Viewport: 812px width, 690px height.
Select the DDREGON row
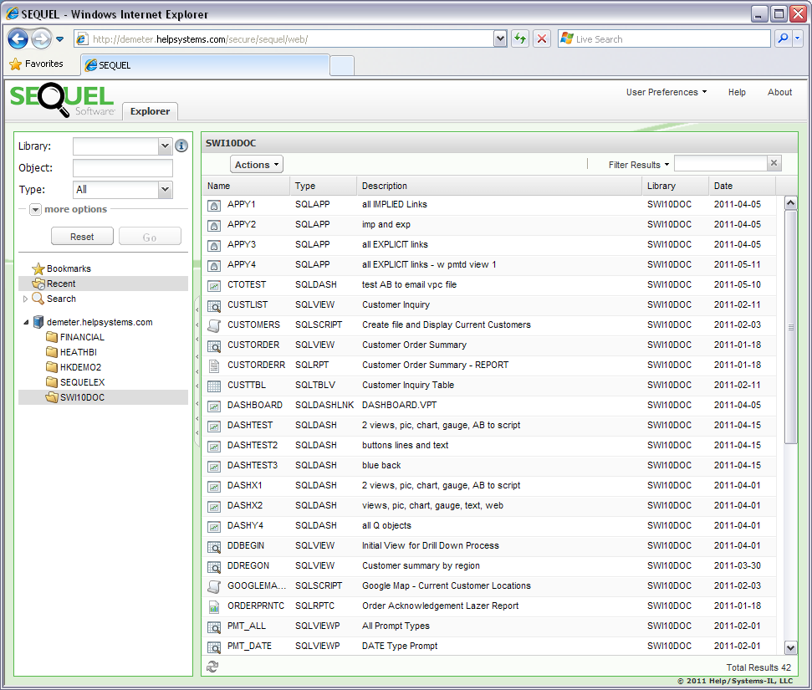pyautogui.click(x=489, y=566)
